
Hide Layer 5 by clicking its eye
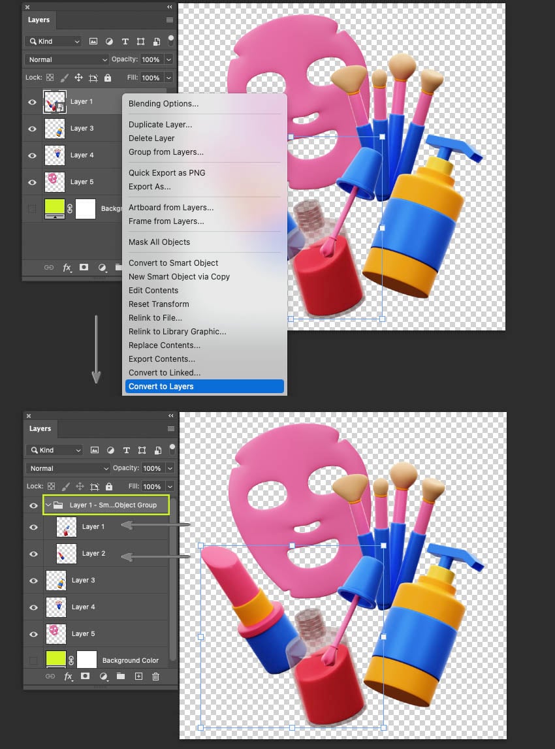point(32,633)
